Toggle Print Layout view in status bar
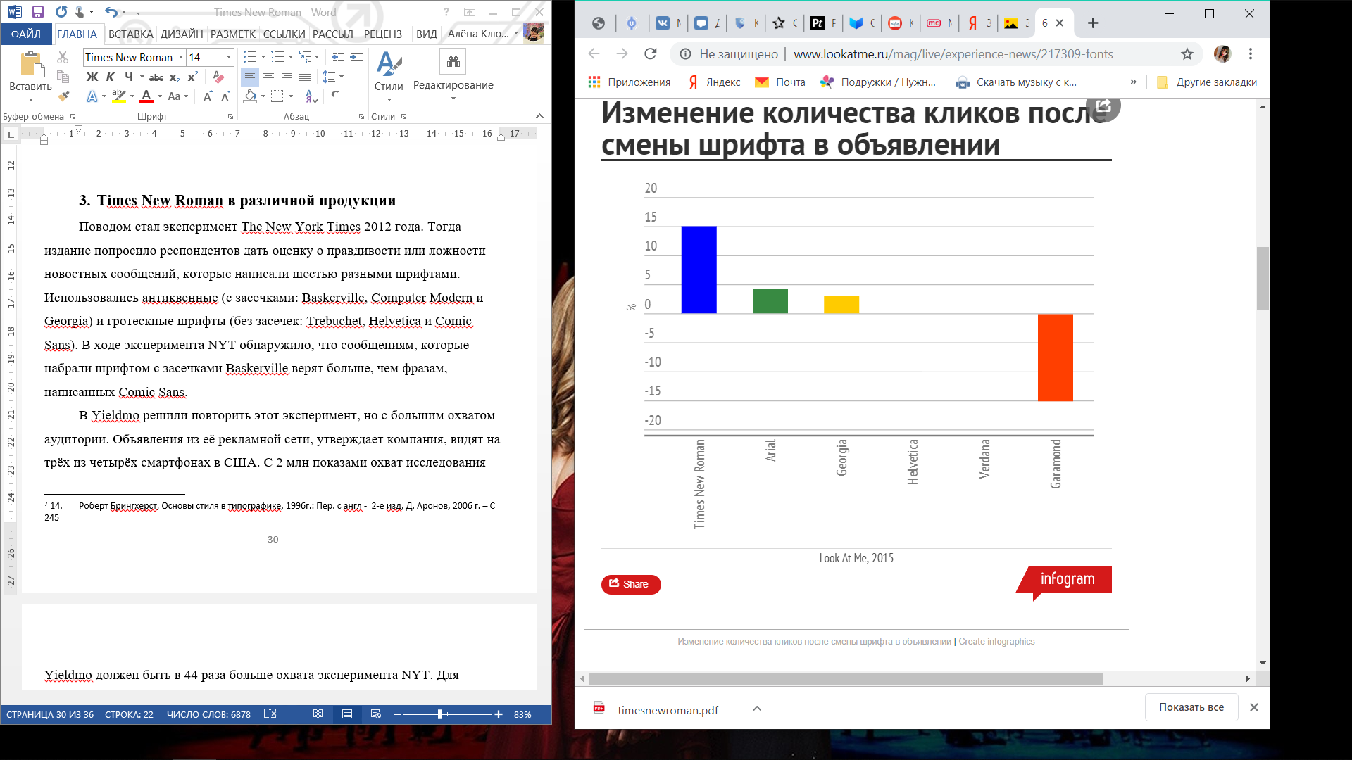1352x760 pixels. click(347, 714)
